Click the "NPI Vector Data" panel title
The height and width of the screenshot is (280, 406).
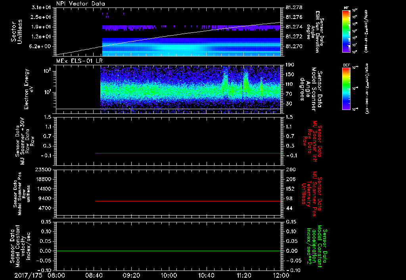coord(80,4)
